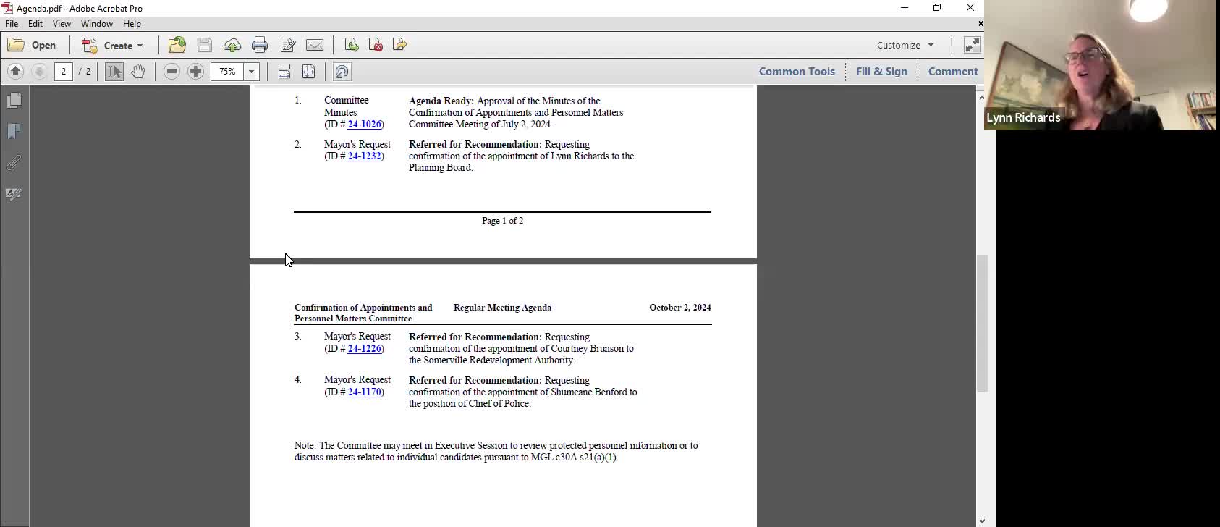Open the Customize toolbar dropdown
This screenshot has height=527, width=1220.
[x=905, y=45]
